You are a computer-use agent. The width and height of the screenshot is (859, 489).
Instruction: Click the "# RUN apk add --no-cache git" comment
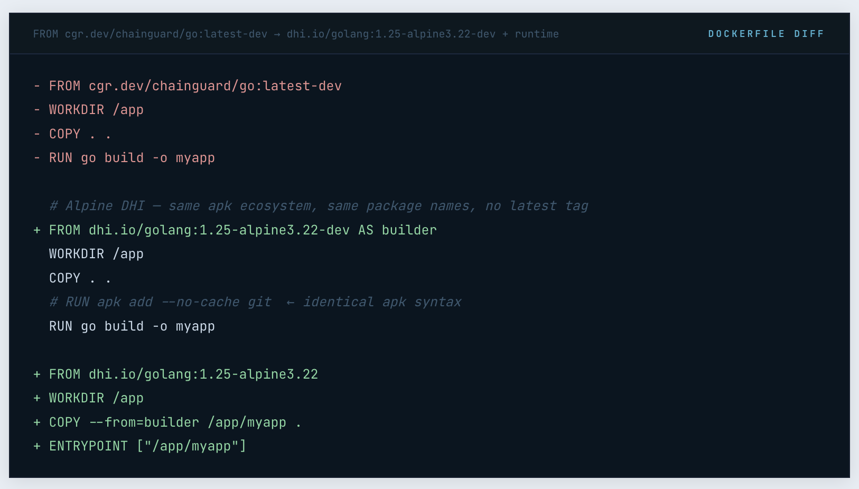[160, 302]
